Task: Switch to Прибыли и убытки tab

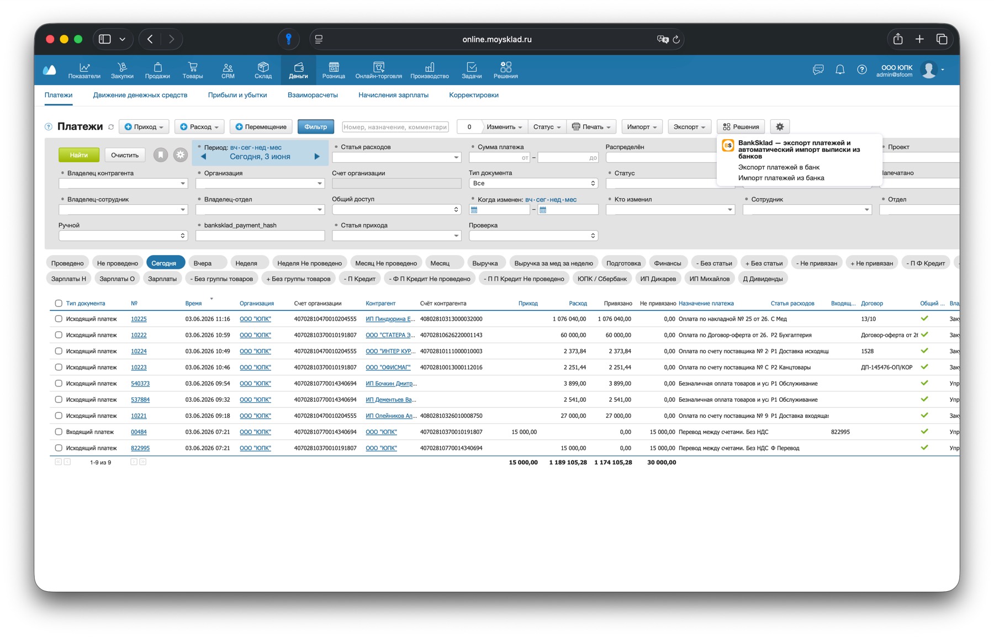Action: click(237, 95)
